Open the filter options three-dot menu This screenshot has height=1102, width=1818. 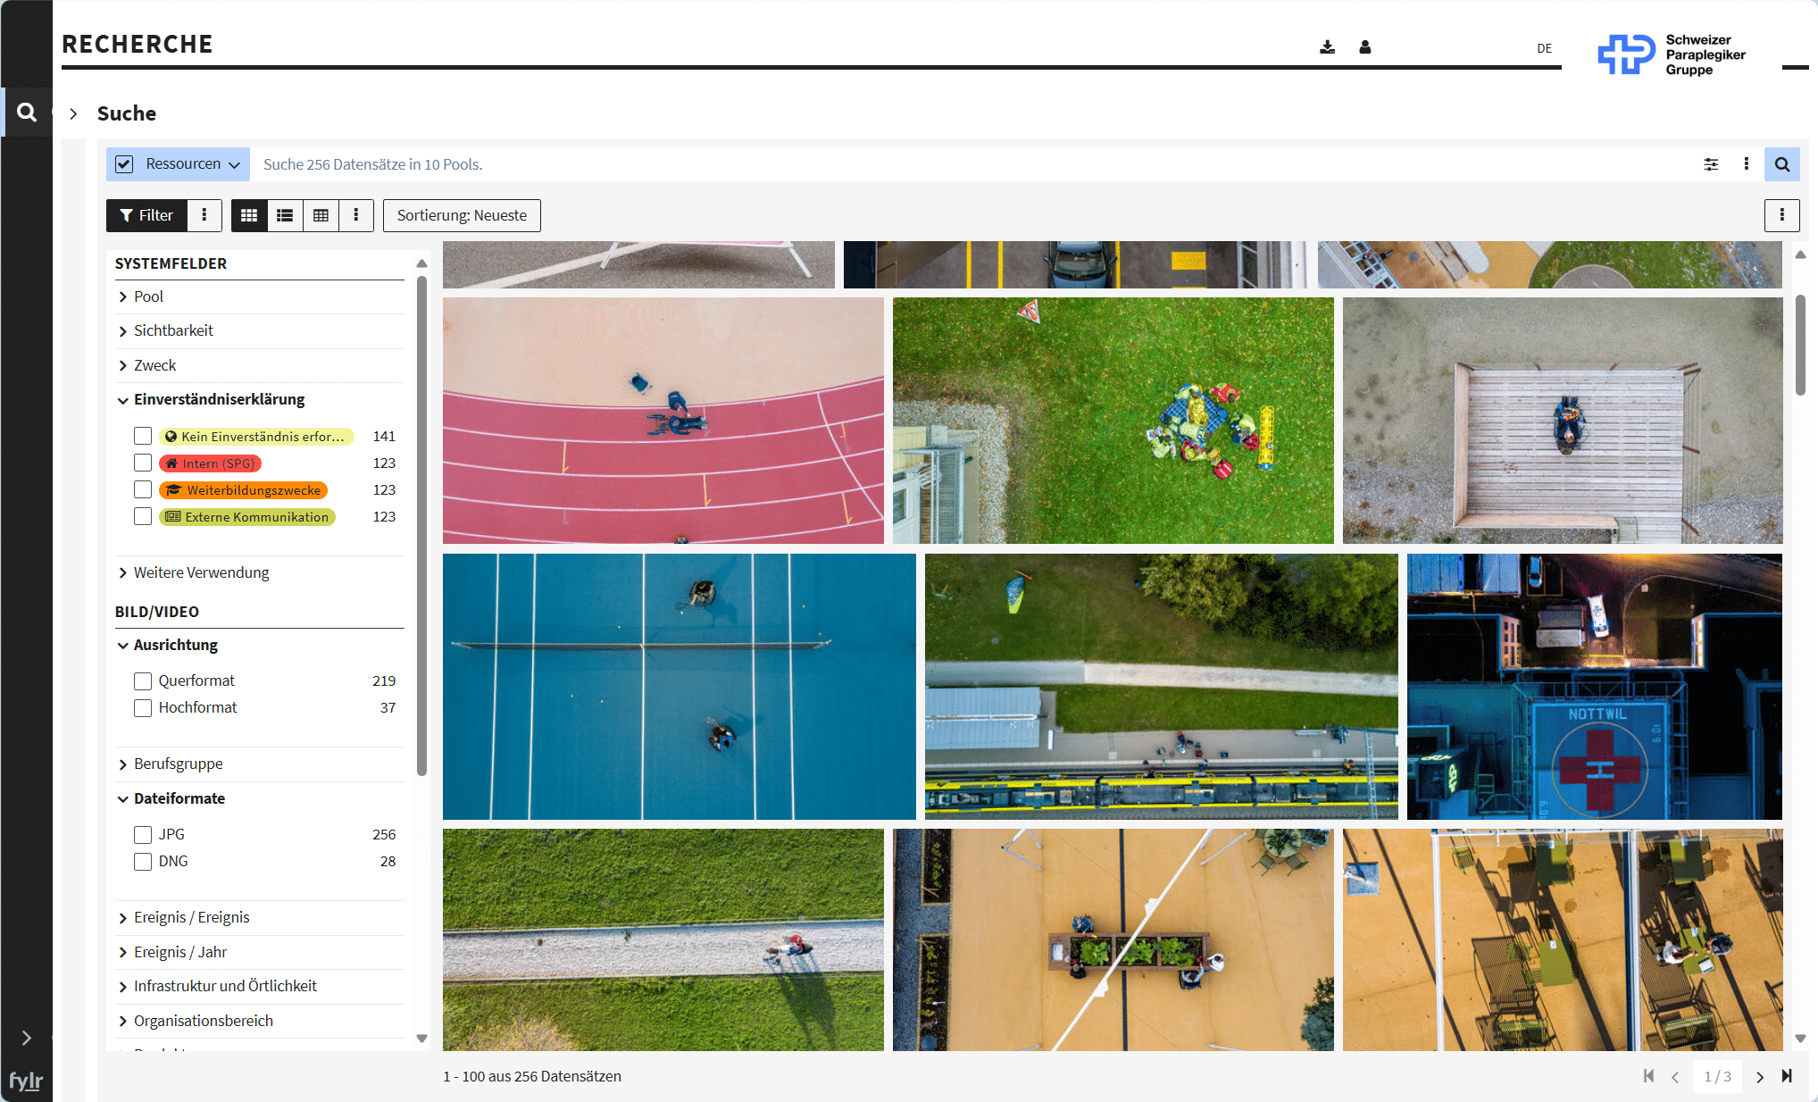[204, 215]
